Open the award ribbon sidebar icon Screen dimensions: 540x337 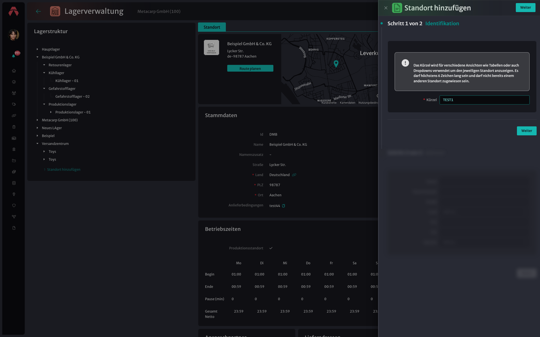[x=14, y=149]
